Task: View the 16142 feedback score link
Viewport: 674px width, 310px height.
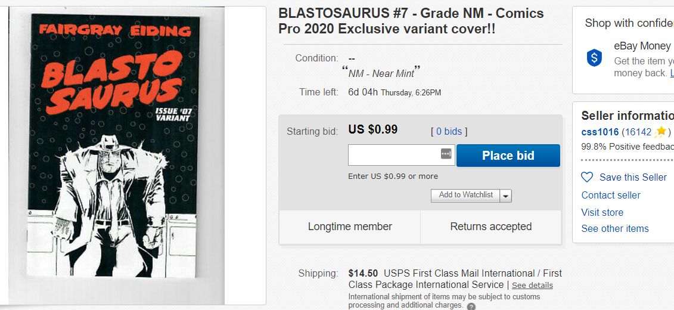Action: point(637,132)
